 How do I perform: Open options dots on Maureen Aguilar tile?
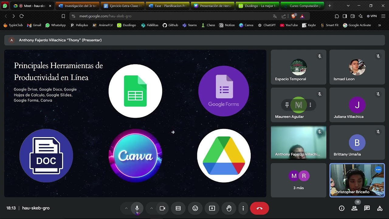pos(310,105)
